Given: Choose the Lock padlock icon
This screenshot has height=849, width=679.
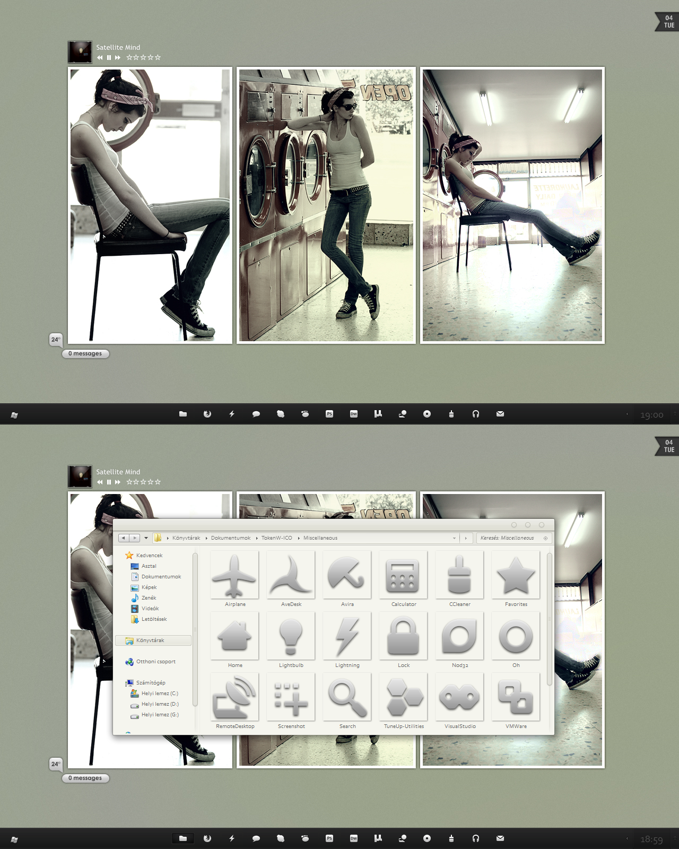Looking at the screenshot, I should [403, 640].
